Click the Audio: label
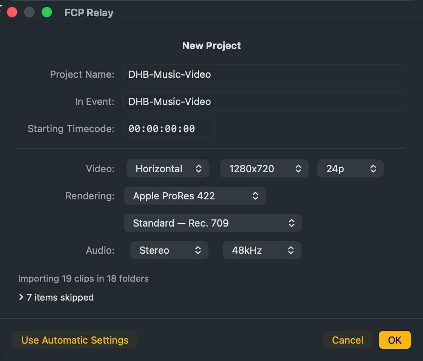Viewport: 423px width, 361px height. tap(100, 250)
